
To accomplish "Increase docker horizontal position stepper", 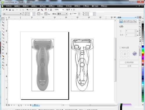I will pos(135,30).
